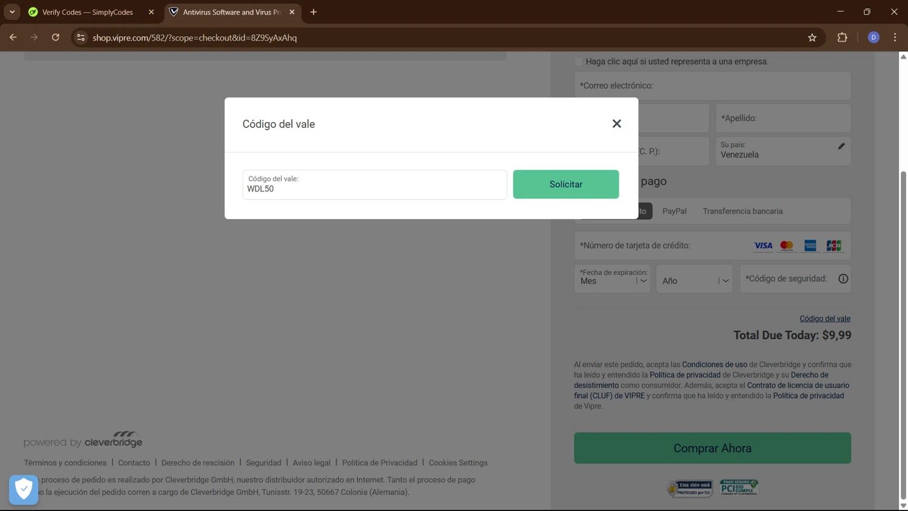Select the Transferencia bancaria payment tab

coord(743,211)
